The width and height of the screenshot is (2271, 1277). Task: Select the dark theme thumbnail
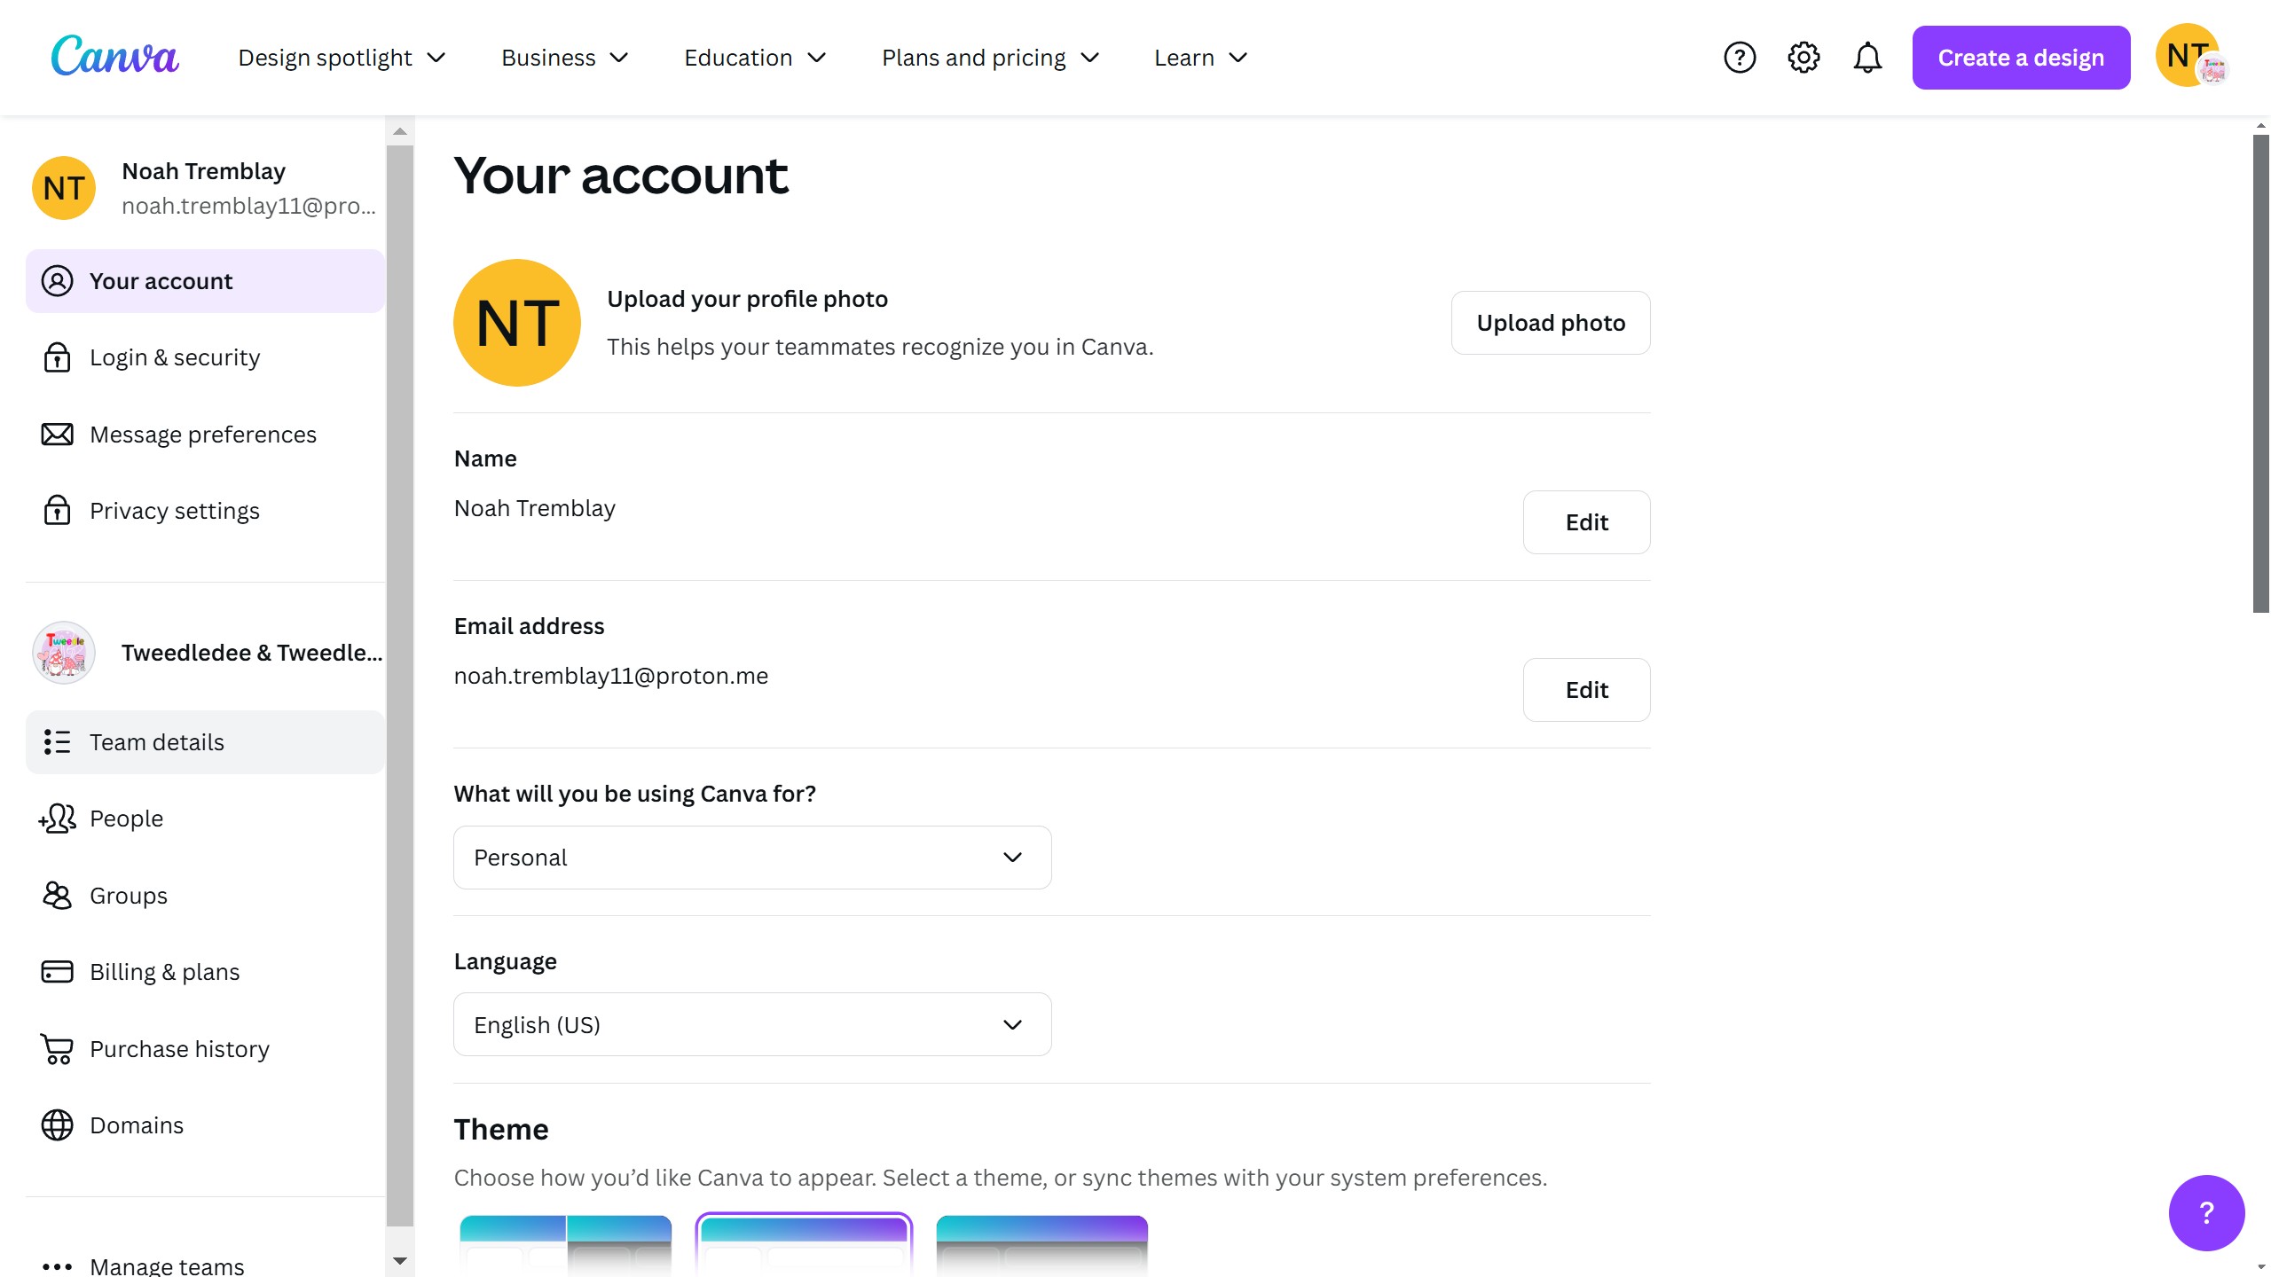tap(1041, 1244)
